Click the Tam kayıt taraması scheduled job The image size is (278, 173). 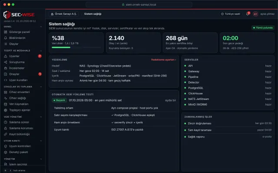coord(228,130)
